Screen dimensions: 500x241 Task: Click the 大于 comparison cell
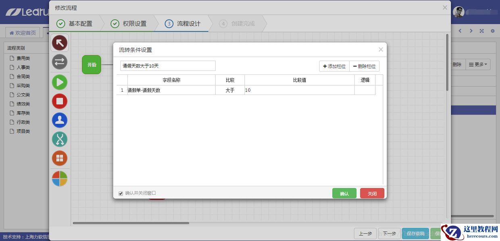pos(230,90)
